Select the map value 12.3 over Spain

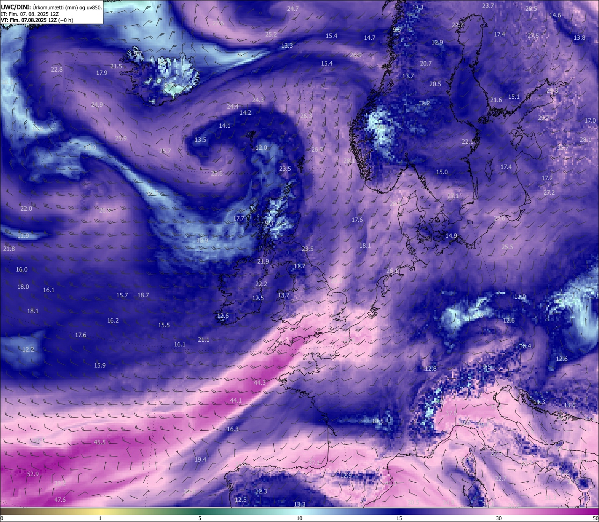coord(261,491)
